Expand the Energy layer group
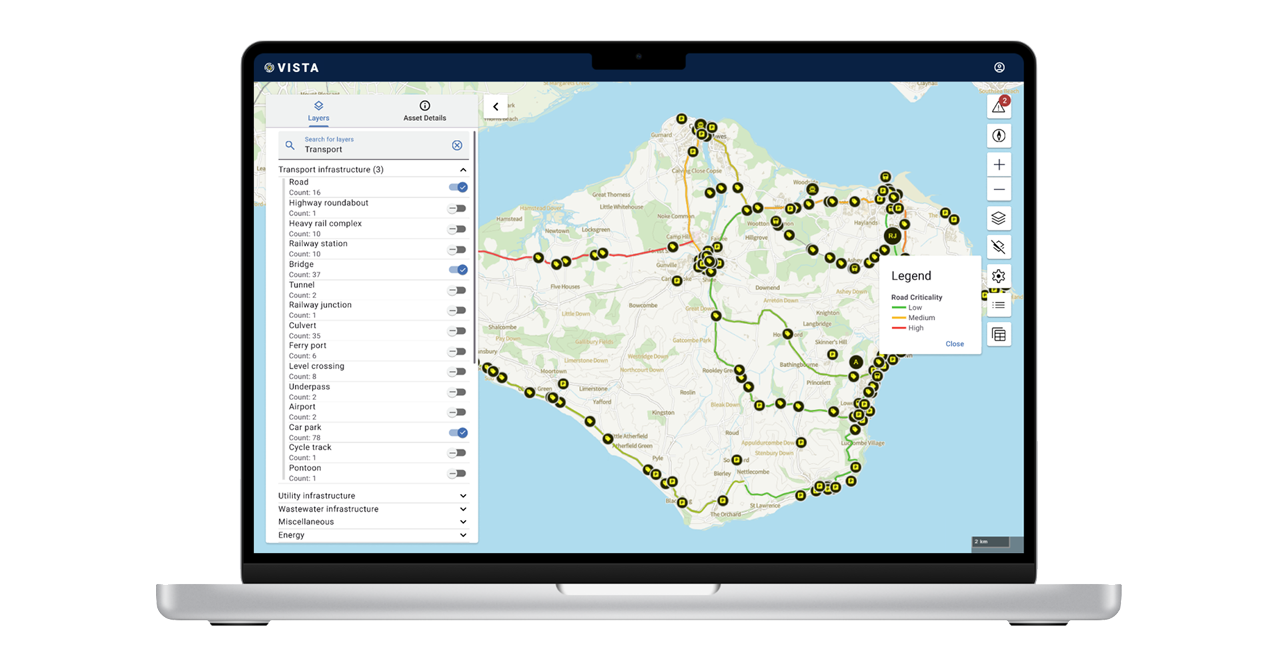 (463, 535)
